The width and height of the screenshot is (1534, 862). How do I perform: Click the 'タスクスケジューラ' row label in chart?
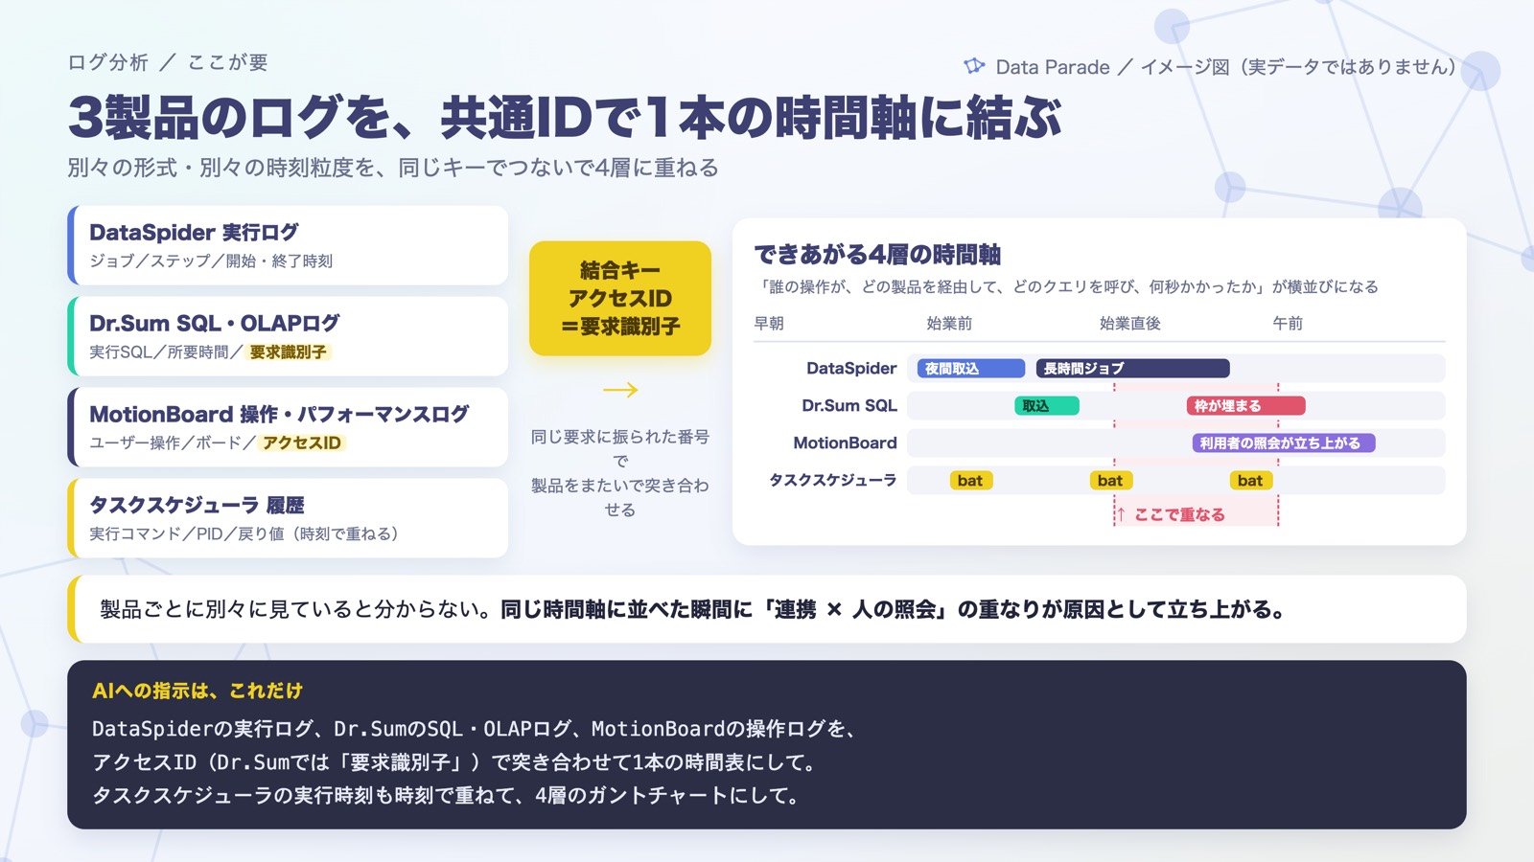click(x=833, y=480)
